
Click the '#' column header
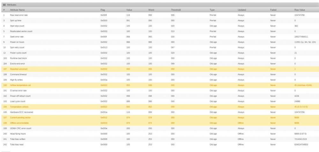(4, 10)
